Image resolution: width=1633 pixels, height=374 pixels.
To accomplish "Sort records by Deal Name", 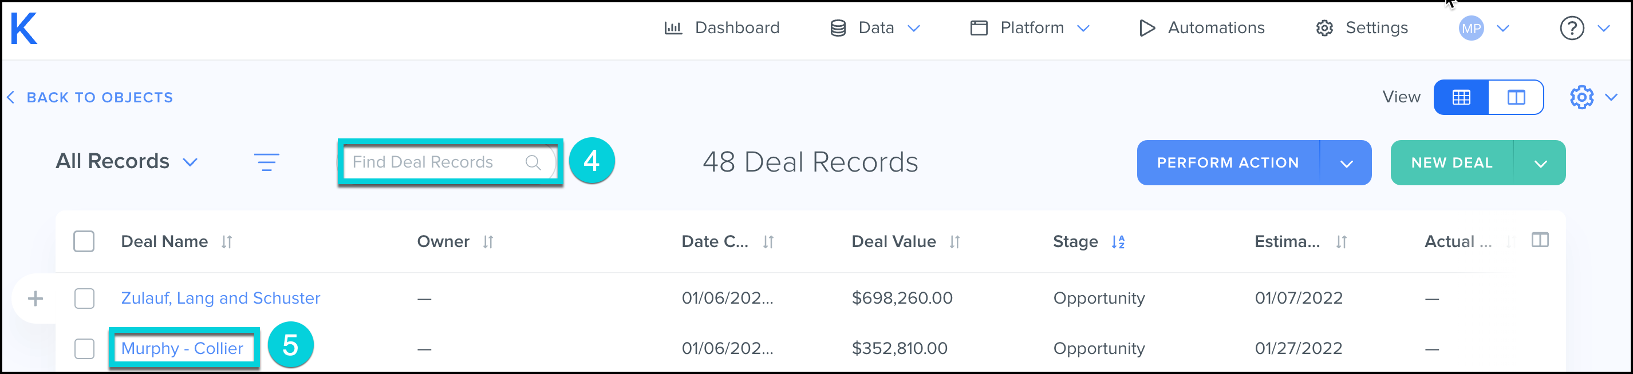I will (226, 242).
